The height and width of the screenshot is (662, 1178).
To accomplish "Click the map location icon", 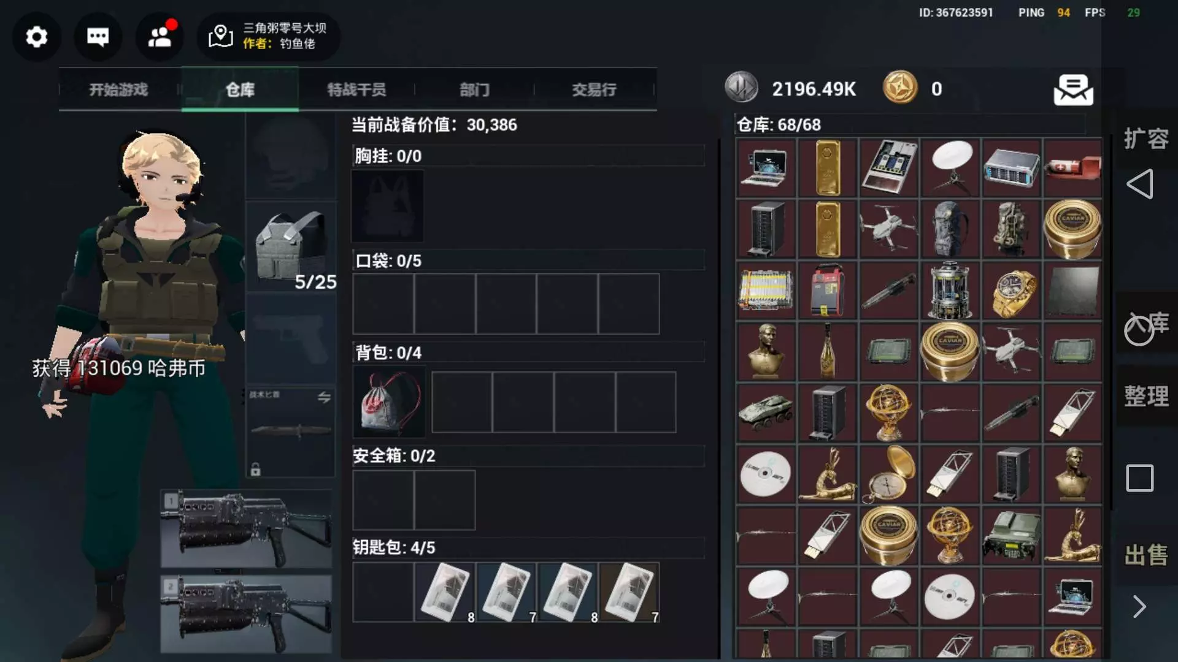I will point(220,37).
